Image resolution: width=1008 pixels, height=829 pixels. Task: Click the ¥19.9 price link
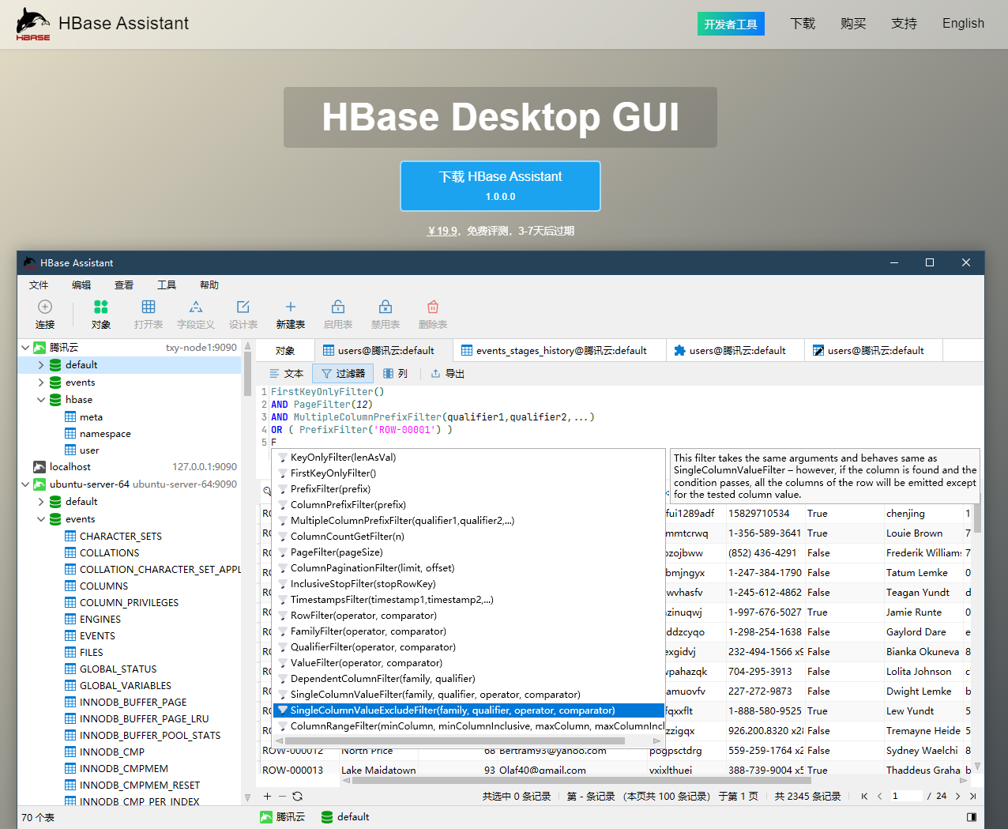point(442,231)
